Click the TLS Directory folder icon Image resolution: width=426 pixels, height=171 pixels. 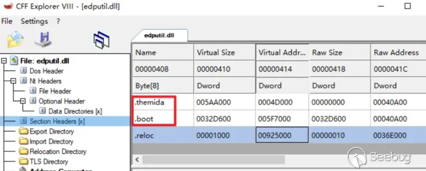pyautogui.click(x=24, y=162)
